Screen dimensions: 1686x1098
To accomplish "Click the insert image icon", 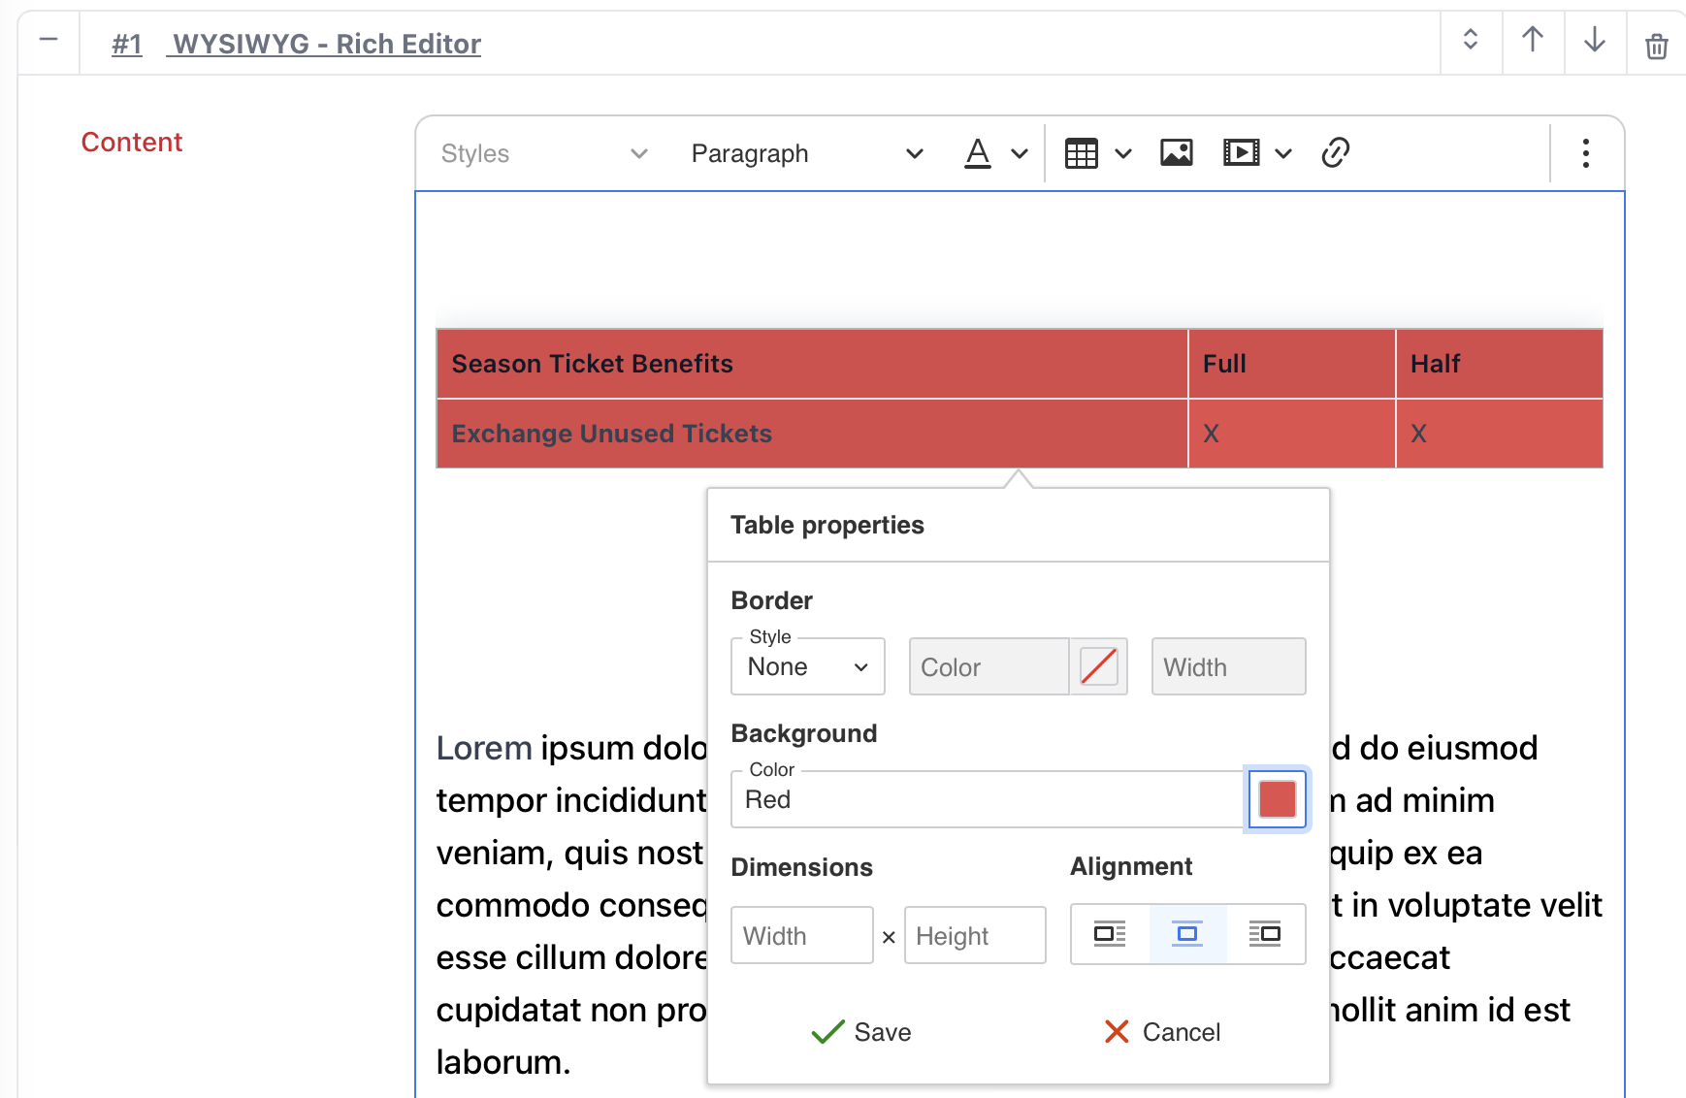I will click(x=1177, y=153).
